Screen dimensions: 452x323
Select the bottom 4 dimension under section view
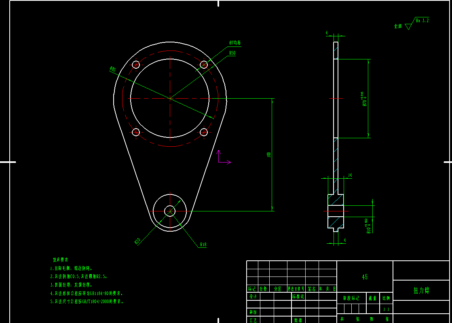pyautogui.click(x=345, y=240)
